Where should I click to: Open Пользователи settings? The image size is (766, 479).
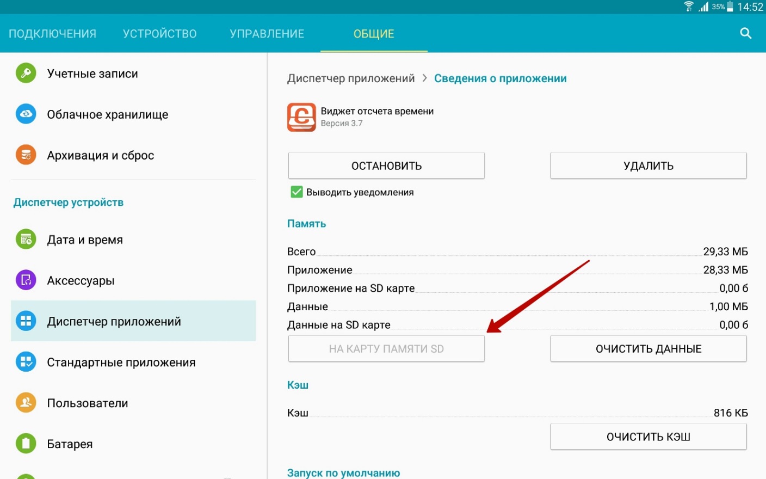(133, 403)
